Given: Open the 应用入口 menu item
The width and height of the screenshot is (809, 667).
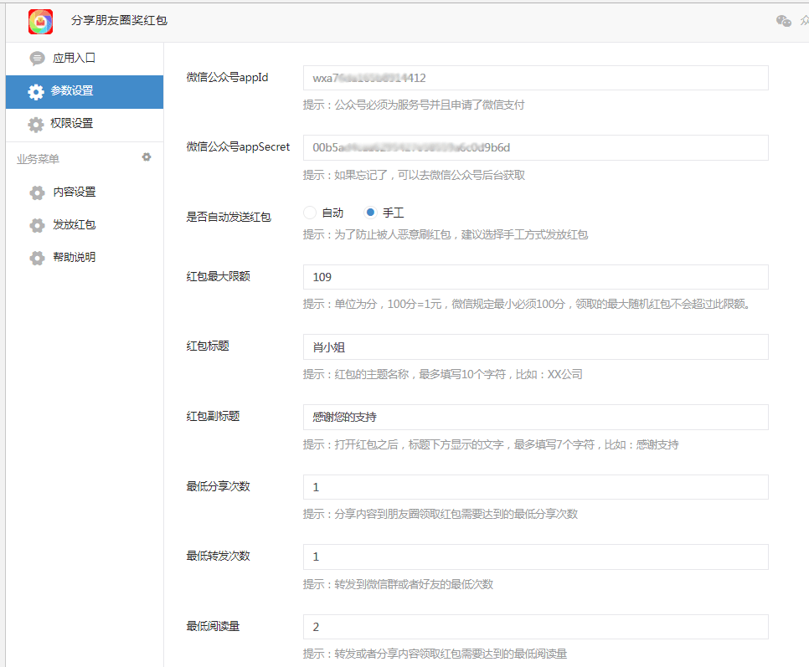Looking at the screenshot, I should click(75, 59).
